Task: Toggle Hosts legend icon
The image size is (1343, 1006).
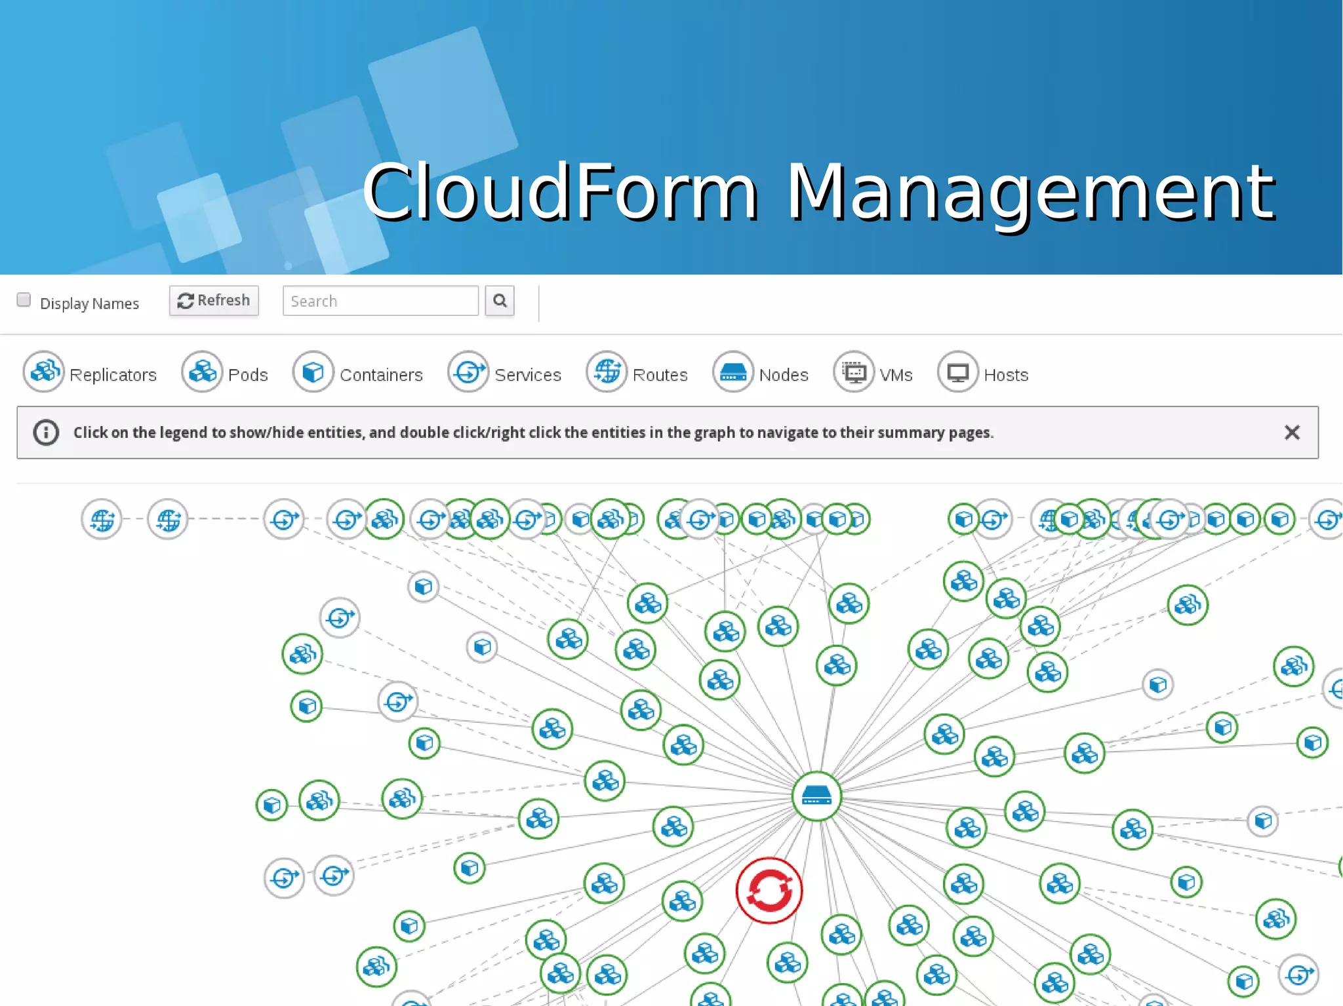Action: (958, 372)
